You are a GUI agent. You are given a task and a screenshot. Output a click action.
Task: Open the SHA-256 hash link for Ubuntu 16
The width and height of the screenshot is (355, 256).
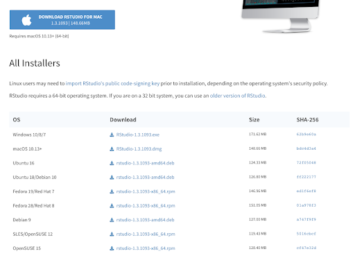(306, 163)
